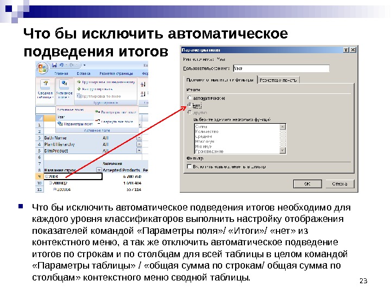The width and height of the screenshot is (391, 293).
Task: Click the functions list scroll-up arrow
Action: coord(282,126)
